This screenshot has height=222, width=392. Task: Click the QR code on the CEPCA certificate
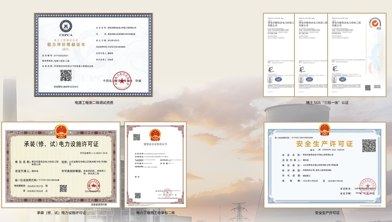coord(66,76)
